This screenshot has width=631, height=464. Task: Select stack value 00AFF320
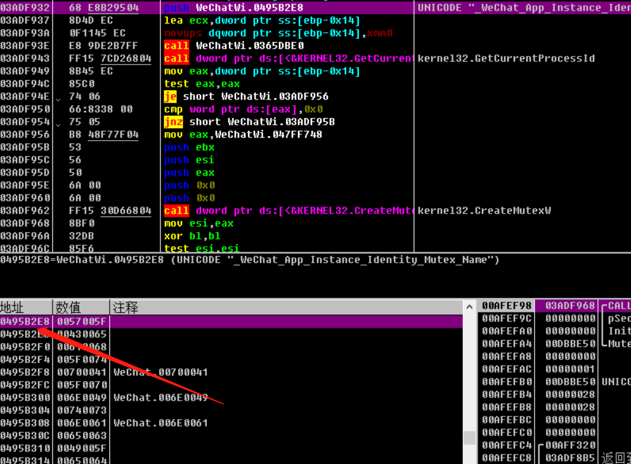(570, 446)
